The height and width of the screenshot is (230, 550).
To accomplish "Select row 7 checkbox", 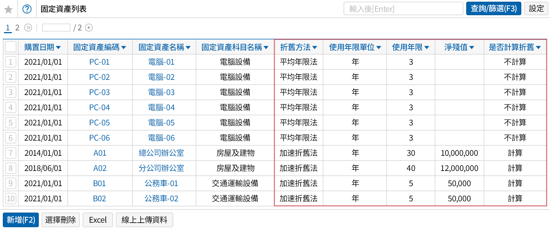I will click(11, 153).
